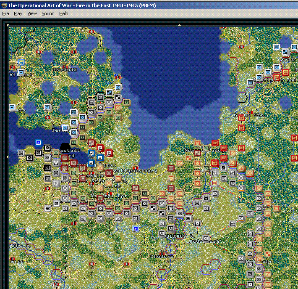Open the Play menu
The height and width of the screenshot is (289, 298).
(x=18, y=13)
